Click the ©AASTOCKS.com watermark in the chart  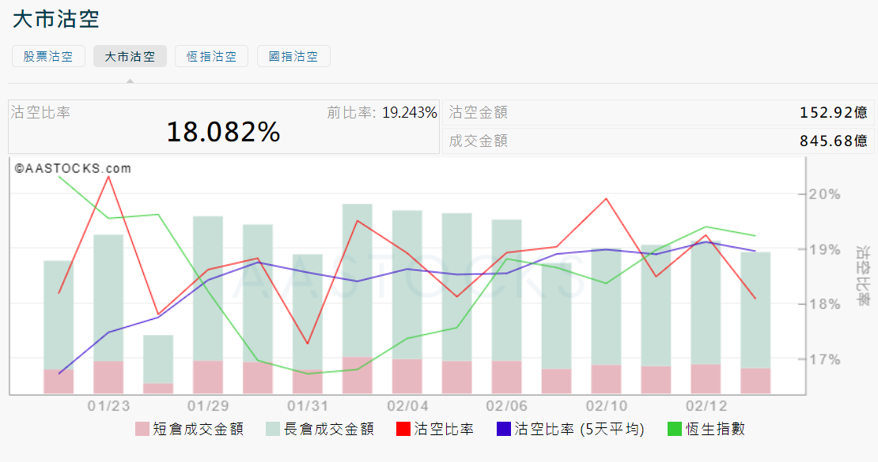71,168
